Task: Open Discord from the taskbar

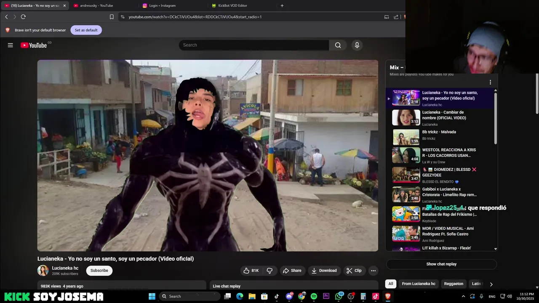Action: click(289, 296)
